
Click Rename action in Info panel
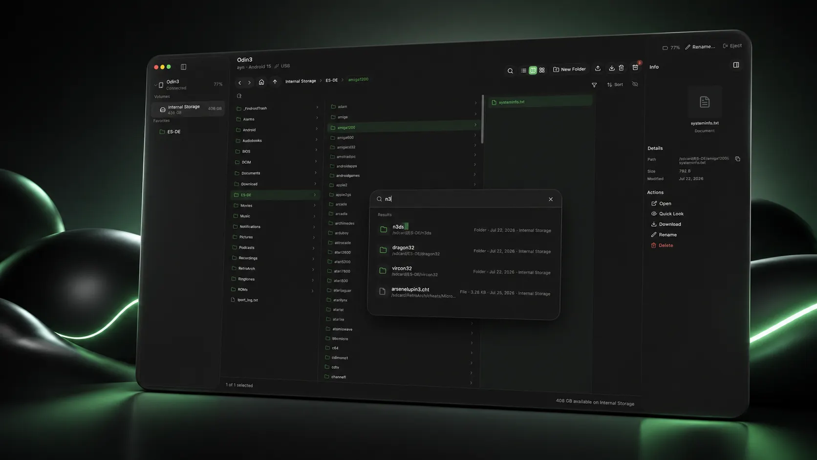coord(664,235)
